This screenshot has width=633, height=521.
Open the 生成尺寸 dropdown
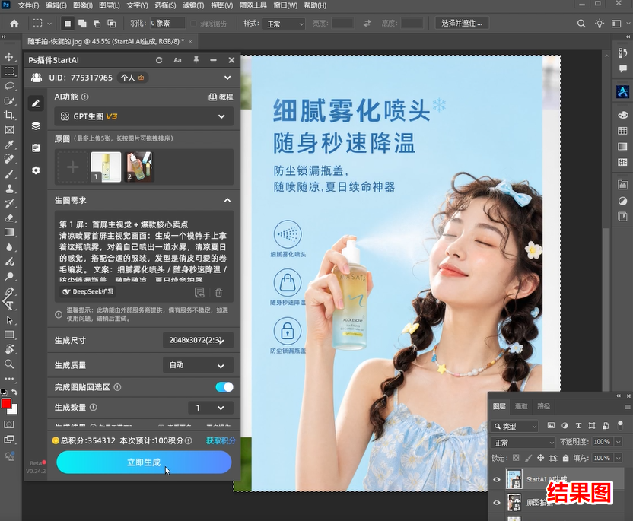click(x=199, y=340)
